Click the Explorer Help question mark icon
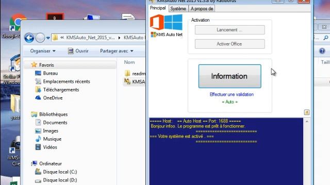The height and width of the screenshot is (185, 330). click(322, 51)
